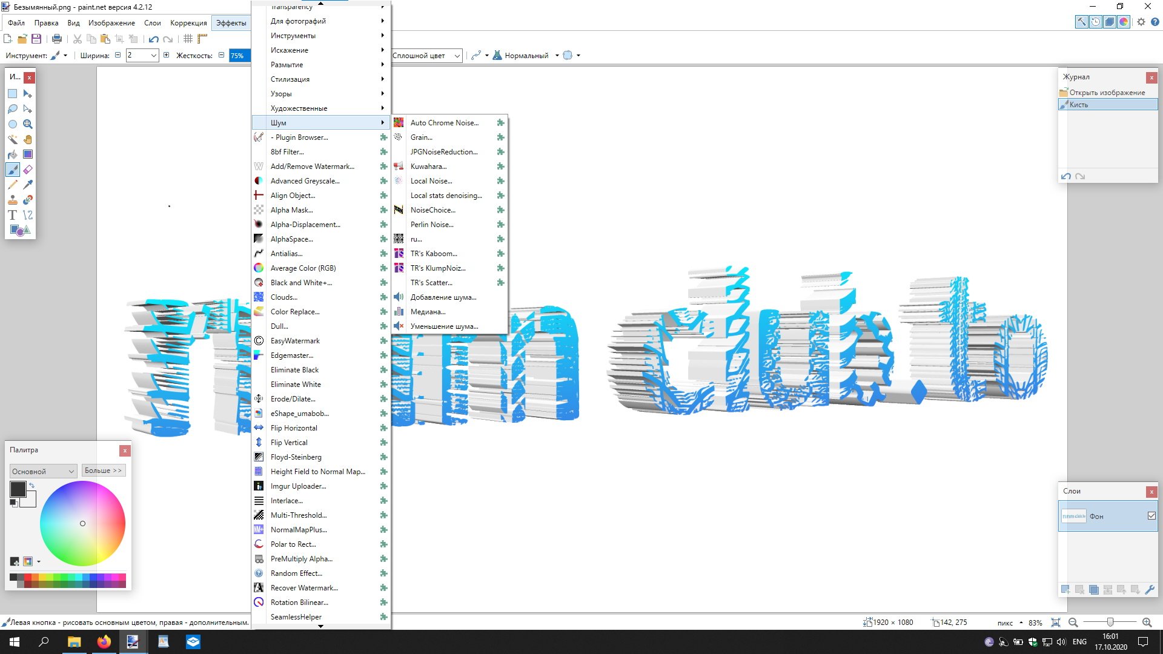
Task: Toggle rulers icon in toolbar
Action: pos(202,39)
